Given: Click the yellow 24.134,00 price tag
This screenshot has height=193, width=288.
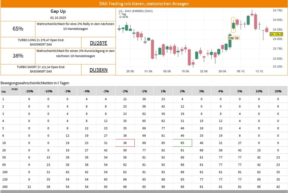Looking at the screenshot, I should coord(276,34).
